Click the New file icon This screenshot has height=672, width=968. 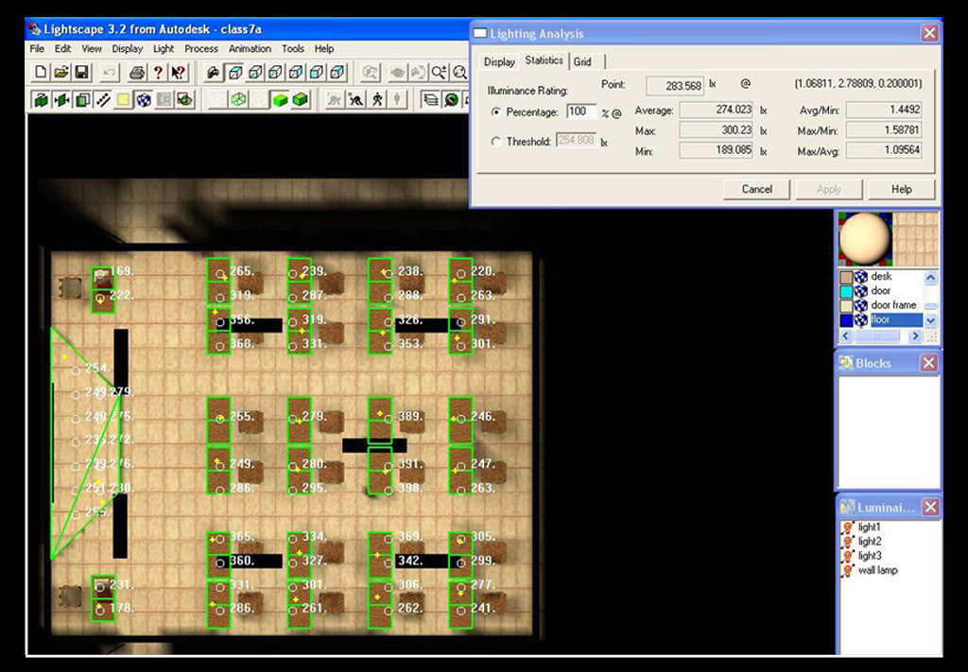[41, 72]
